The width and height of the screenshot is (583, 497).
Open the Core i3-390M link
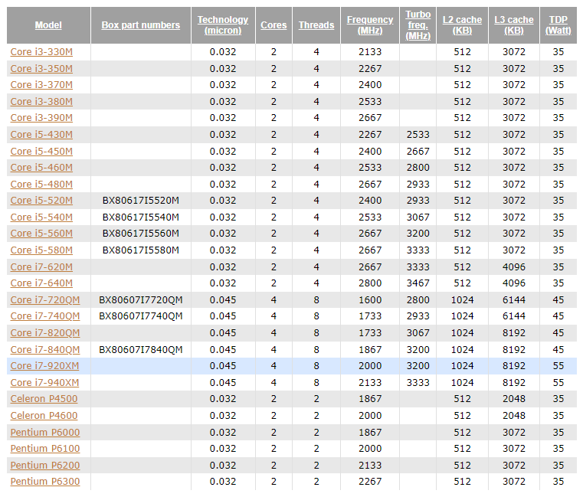[41, 117]
